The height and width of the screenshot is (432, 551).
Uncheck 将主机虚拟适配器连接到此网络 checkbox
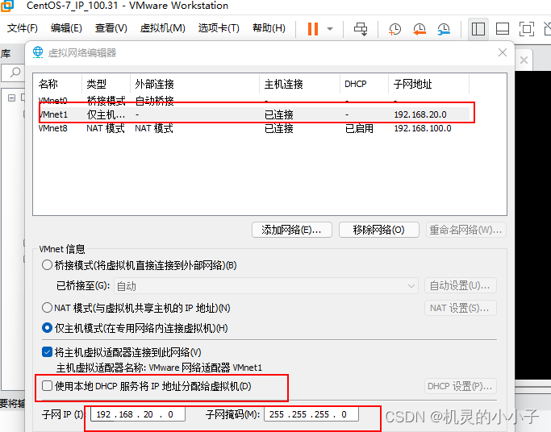point(47,351)
